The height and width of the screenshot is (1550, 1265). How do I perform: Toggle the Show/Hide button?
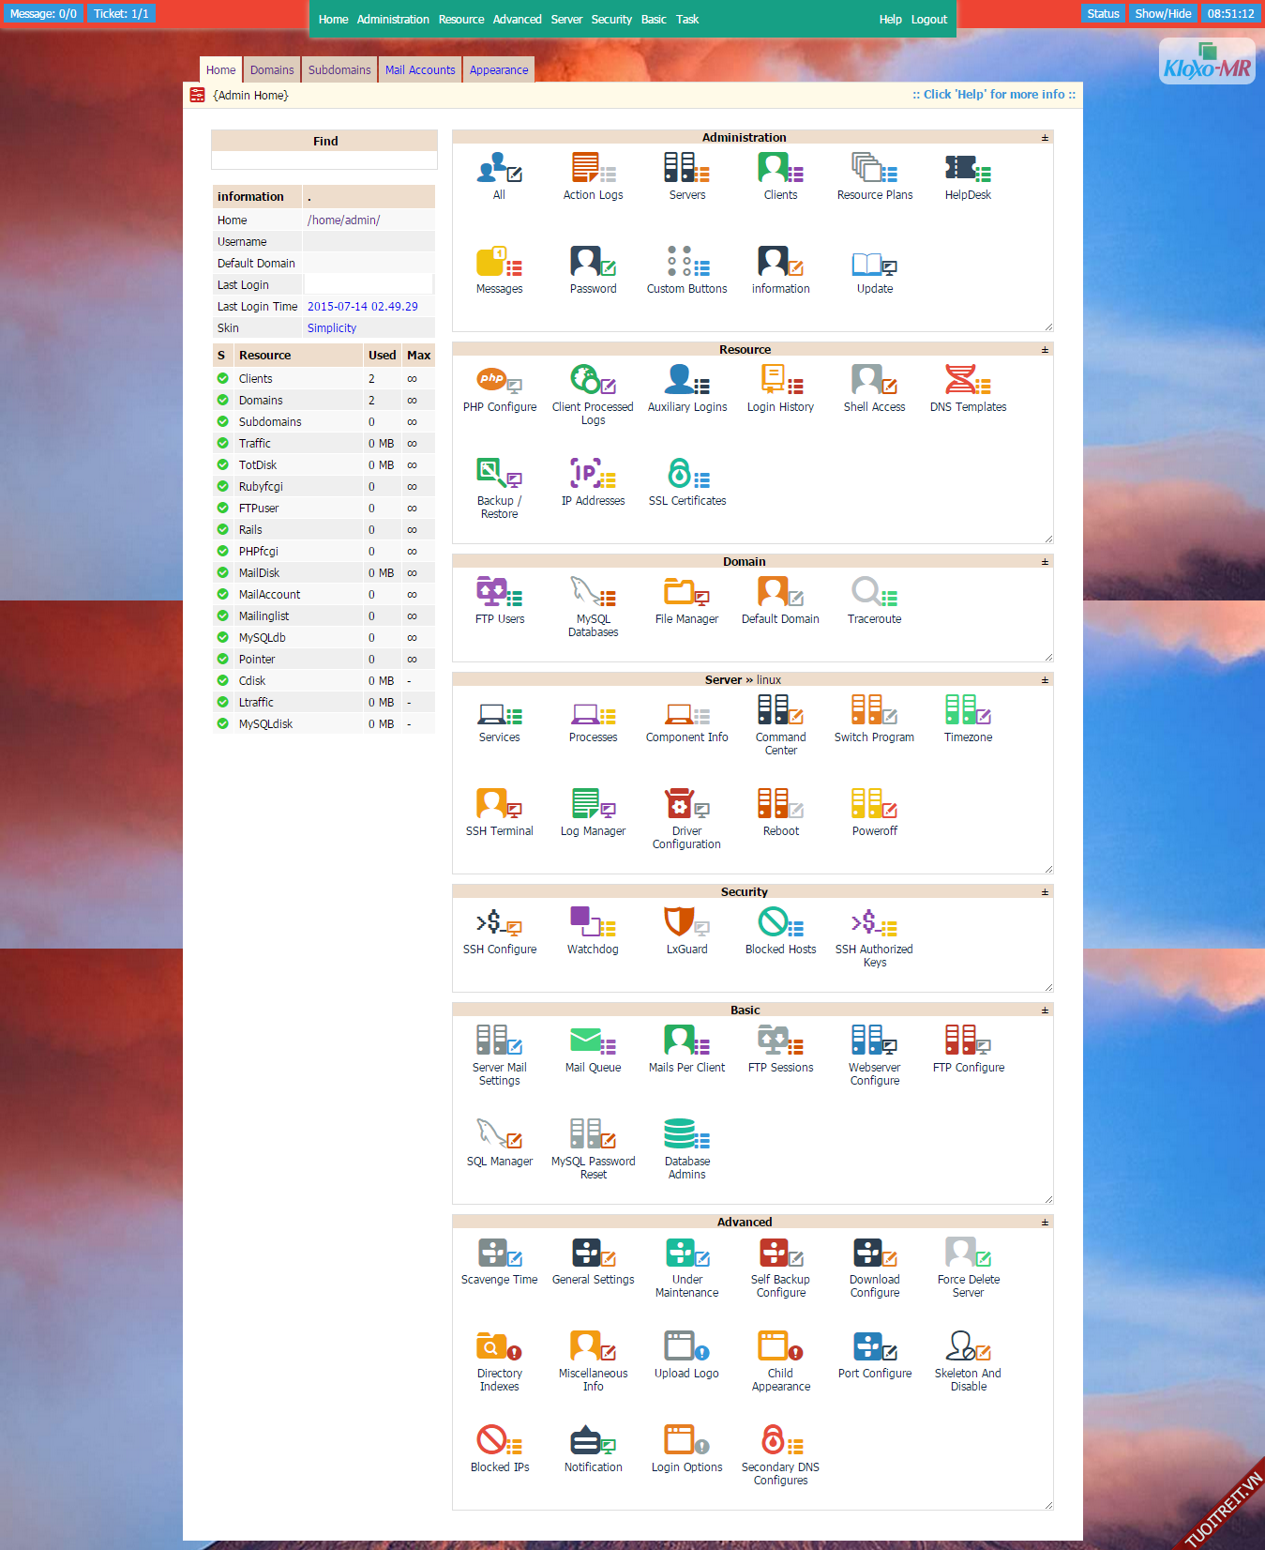tap(1163, 14)
